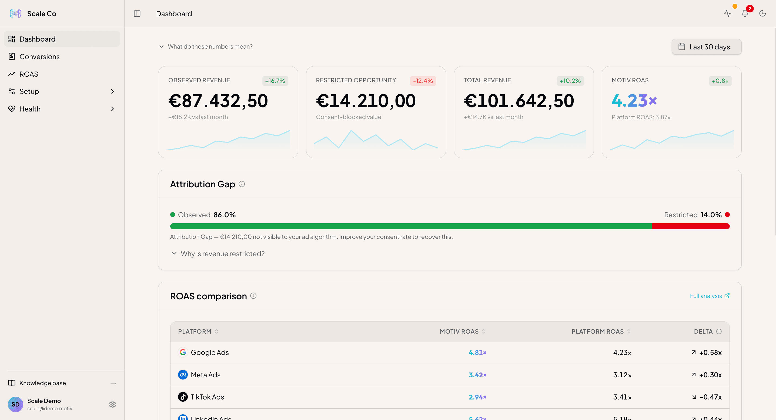
Task: Select the Google Ads row name
Action: (x=210, y=352)
